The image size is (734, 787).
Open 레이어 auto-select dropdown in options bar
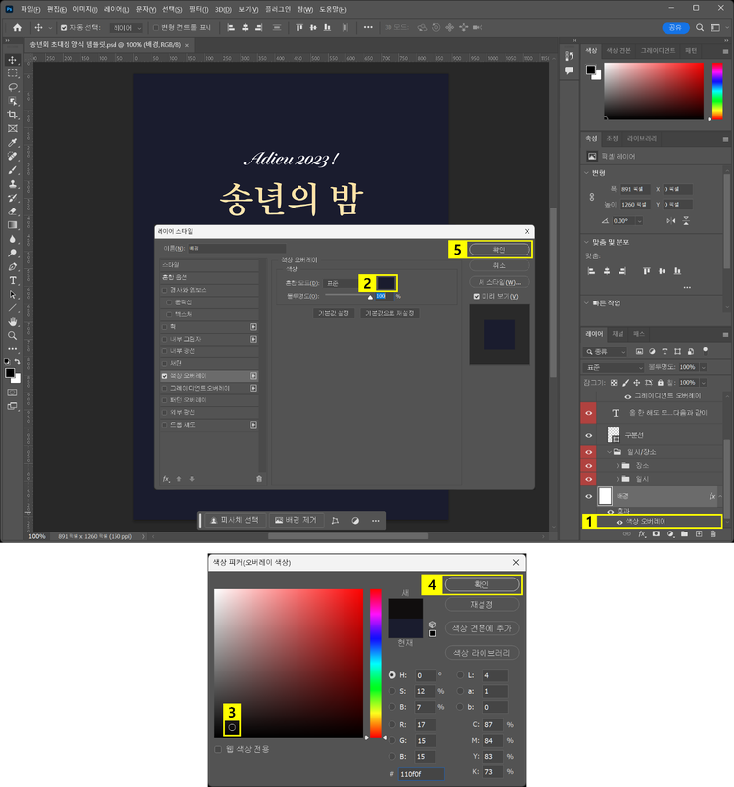126,28
